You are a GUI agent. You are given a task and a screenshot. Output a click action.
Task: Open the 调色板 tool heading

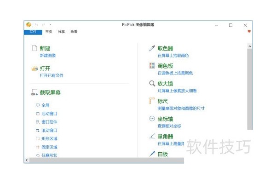[x=165, y=66]
